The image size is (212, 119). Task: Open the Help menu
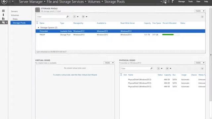tap(206, 1)
